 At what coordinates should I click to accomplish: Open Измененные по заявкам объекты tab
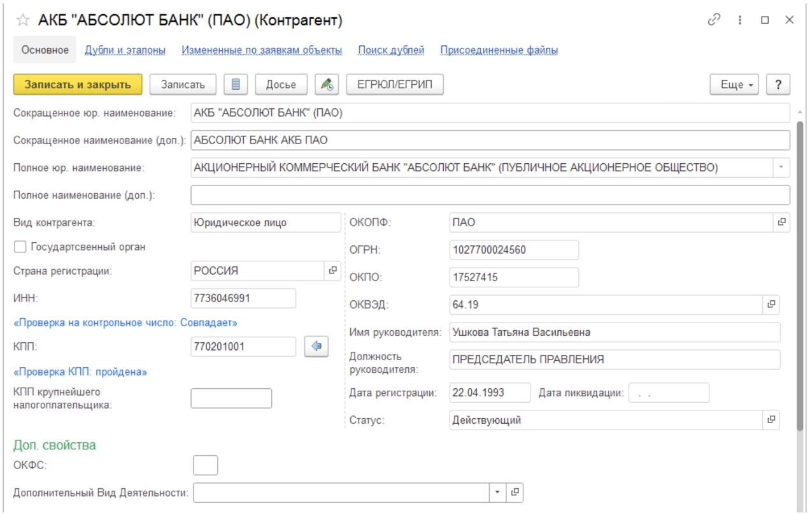pyautogui.click(x=262, y=50)
